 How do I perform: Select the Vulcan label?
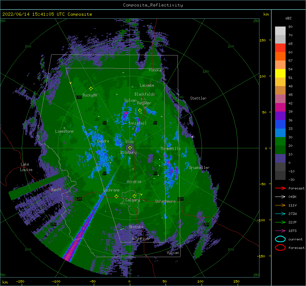click(x=173, y=253)
